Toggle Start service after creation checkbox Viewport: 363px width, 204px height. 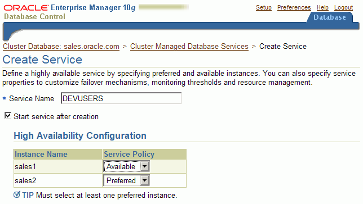tap(8, 115)
